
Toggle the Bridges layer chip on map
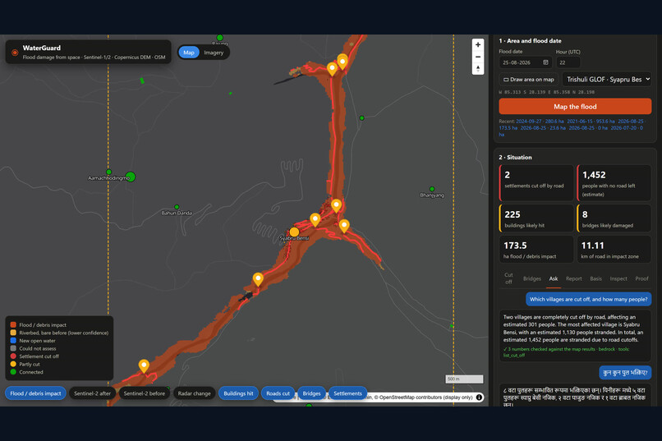(311, 393)
